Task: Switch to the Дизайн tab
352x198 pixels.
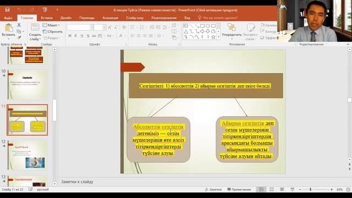Action: 66,18
